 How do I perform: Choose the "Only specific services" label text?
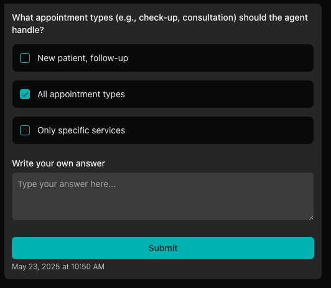82,130
